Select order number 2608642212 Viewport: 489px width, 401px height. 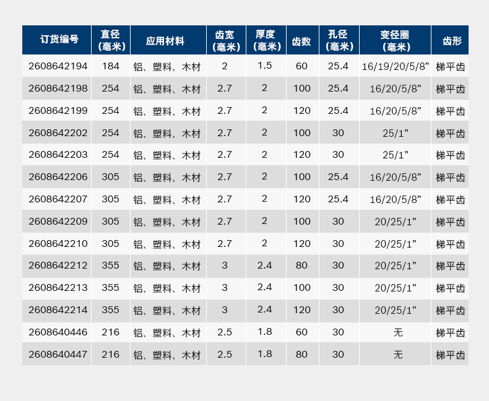(58, 265)
